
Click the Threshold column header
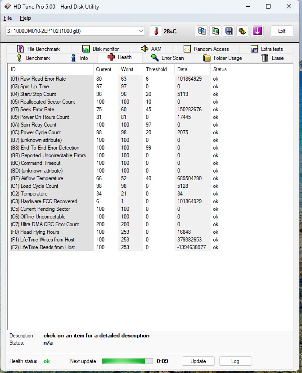(156, 69)
